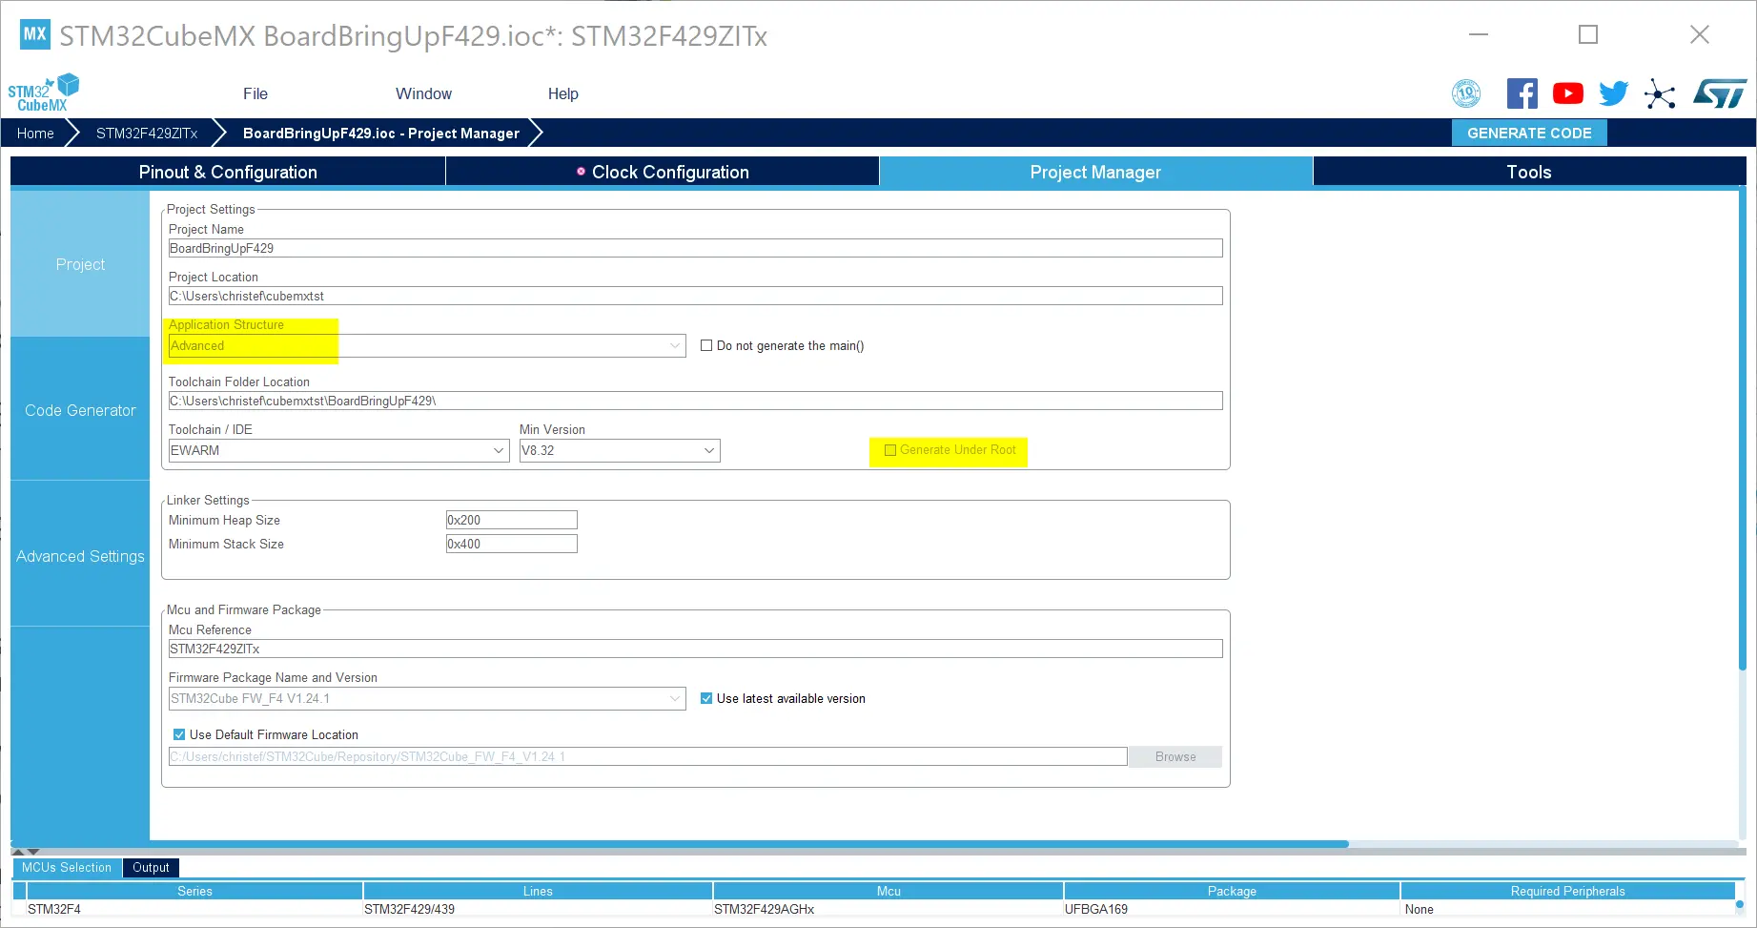Viewport: 1757px width, 928px height.
Task: Open the Code Generator side section
Action: point(80,410)
